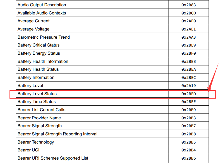Click the 0x2BEA value
This screenshot has width=223, height=163.
[x=189, y=69]
